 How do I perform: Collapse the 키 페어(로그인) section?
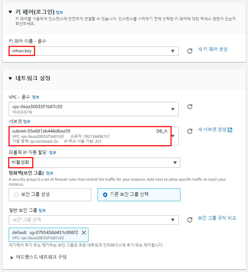10,12
